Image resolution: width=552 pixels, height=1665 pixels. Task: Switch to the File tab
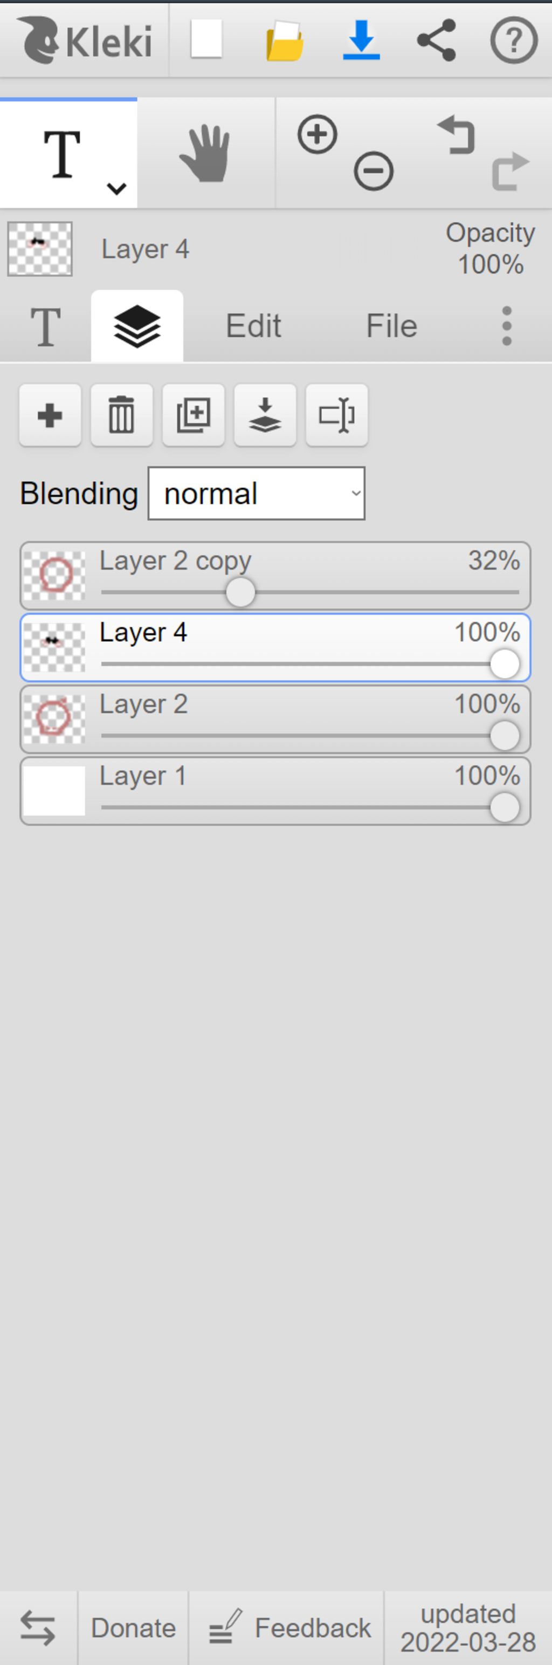pyautogui.click(x=392, y=326)
